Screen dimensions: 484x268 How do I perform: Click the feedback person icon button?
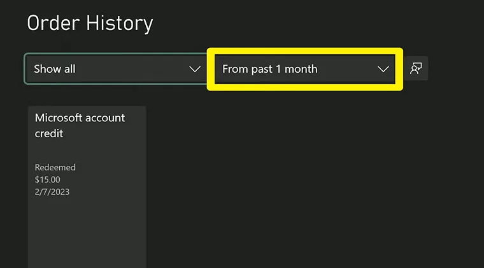click(x=416, y=69)
